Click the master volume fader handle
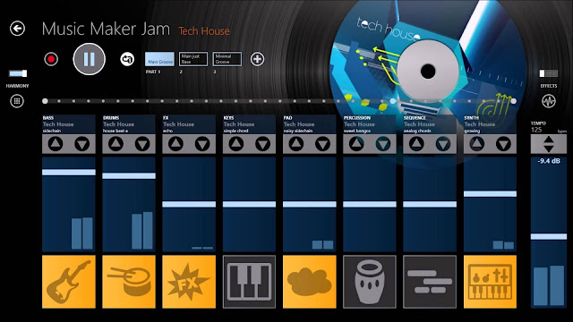573x322 pixels. pos(549,236)
